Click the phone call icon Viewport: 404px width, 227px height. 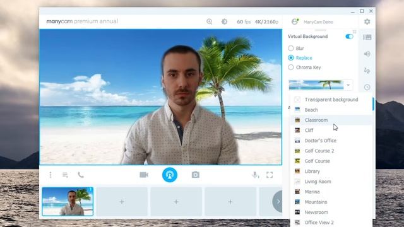(81, 175)
